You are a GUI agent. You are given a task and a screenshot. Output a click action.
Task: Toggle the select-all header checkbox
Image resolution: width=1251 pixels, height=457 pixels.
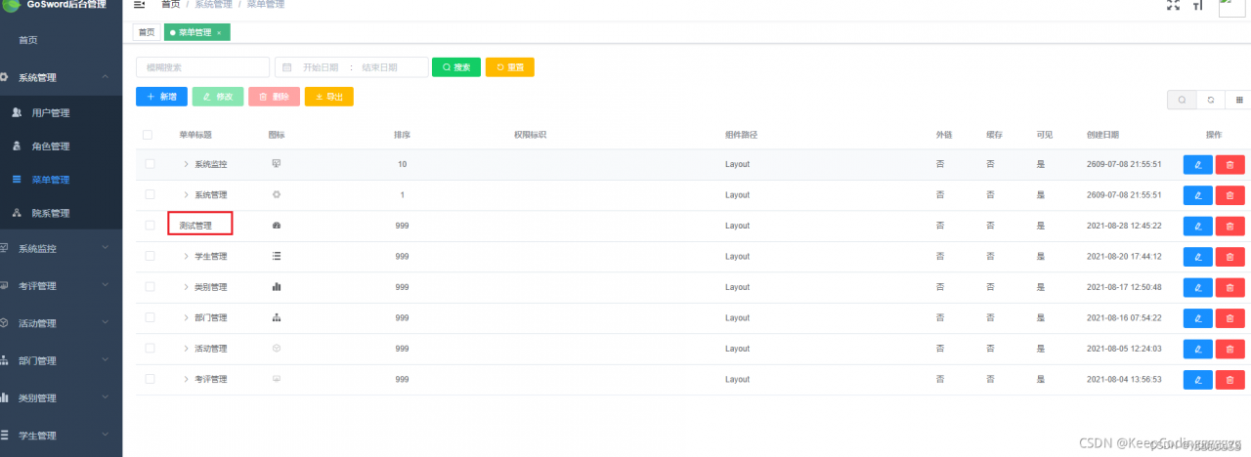[x=148, y=135]
